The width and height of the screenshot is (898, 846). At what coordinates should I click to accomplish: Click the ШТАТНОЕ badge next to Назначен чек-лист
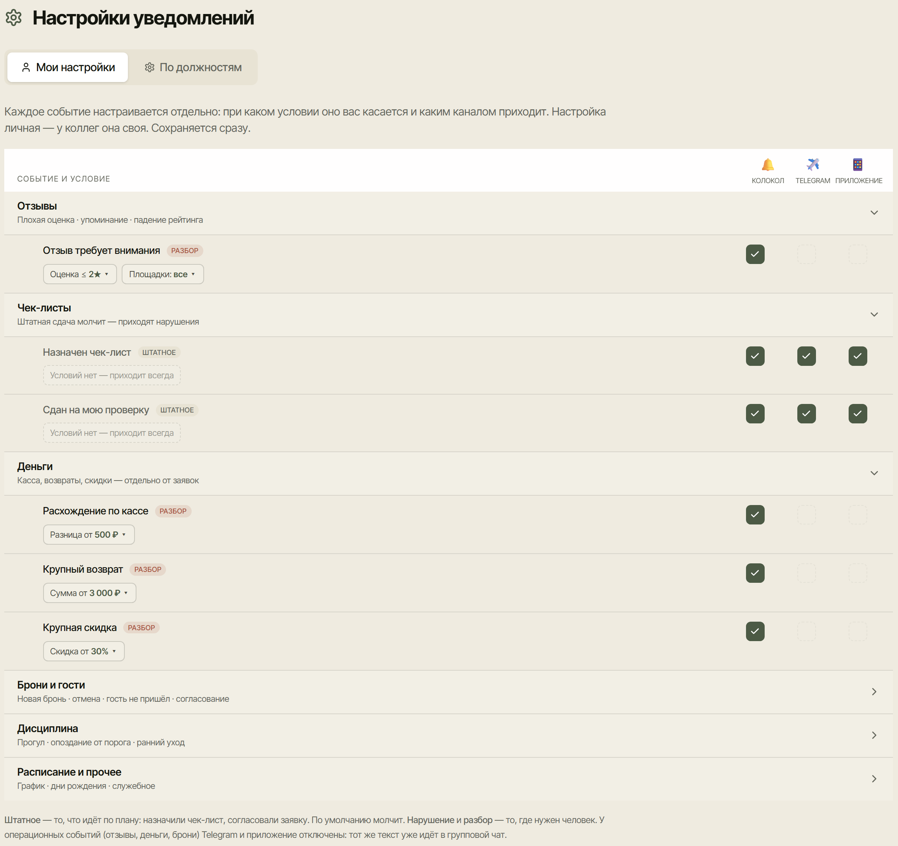(x=159, y=352)
